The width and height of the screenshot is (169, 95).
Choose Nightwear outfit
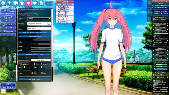(65, 21)
